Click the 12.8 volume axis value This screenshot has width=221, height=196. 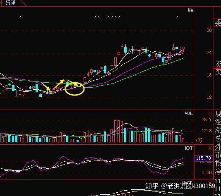point(207,131)
